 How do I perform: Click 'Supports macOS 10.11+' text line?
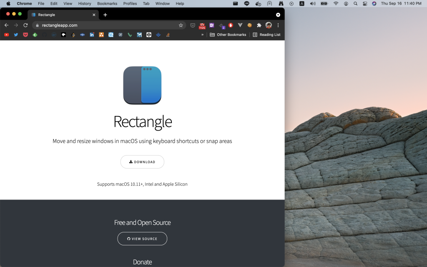coord(142,184)
